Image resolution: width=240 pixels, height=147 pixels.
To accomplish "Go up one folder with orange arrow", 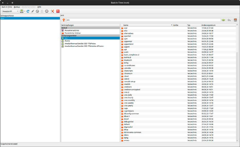I will [x=63, y=20].
